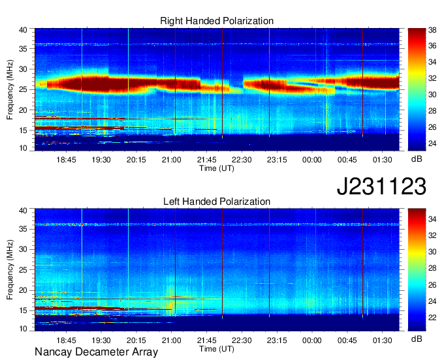This screenshot has height=360, width=444.
Task: Click "Time (UT)" label below the Right Handed plot
Action: (x=217, y=168)
